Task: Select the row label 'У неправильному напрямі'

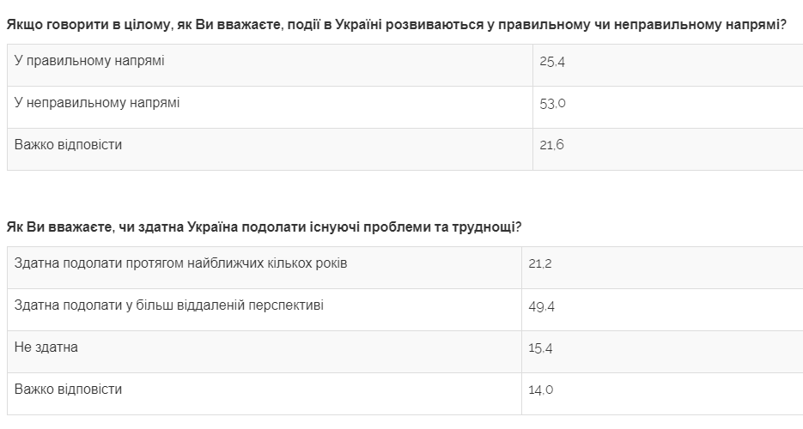Action: pos(97,103)
